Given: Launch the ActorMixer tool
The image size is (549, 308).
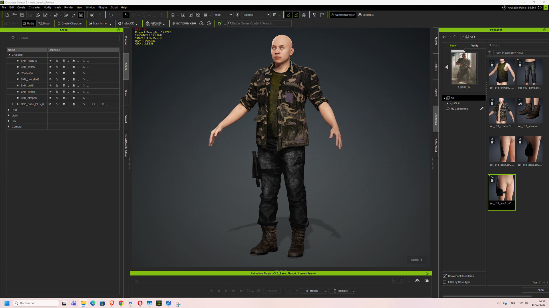Looking at the screenshot, I should click(x=184, y=23).
